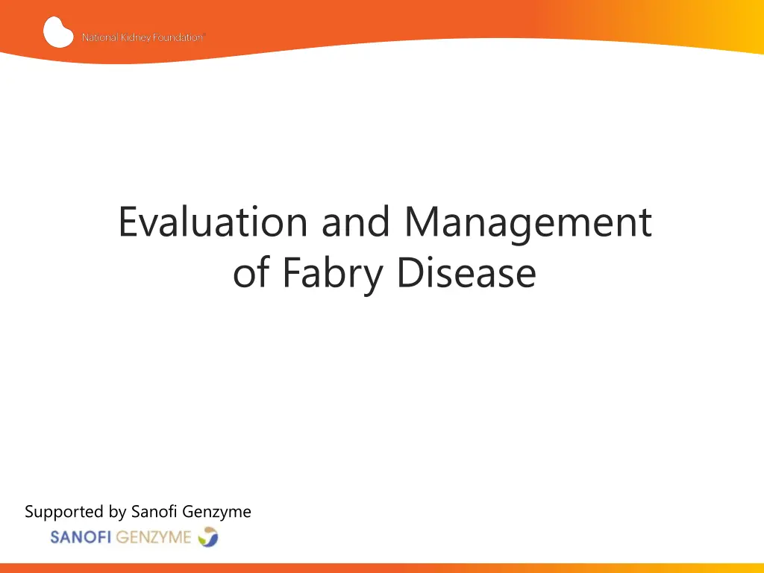Click the blue SANOFI word in the logo
764x573 pixels.
tap(81, 537)
